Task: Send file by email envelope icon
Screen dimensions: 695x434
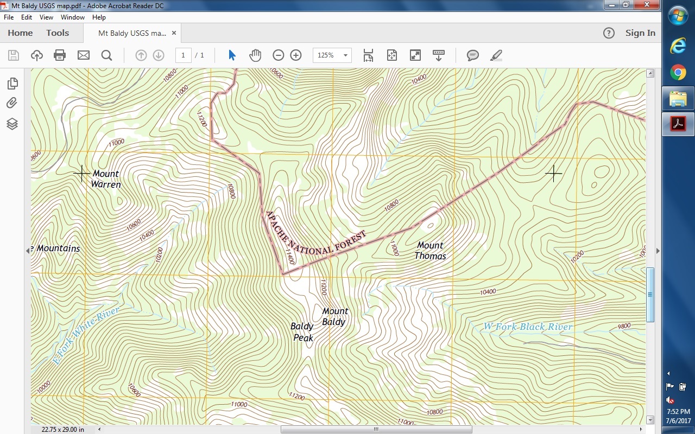Action: coord(83,55)
